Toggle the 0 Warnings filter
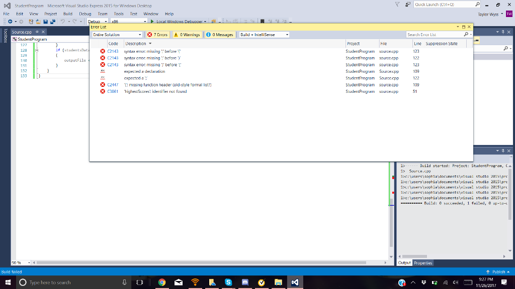 (x=187, y=35)
